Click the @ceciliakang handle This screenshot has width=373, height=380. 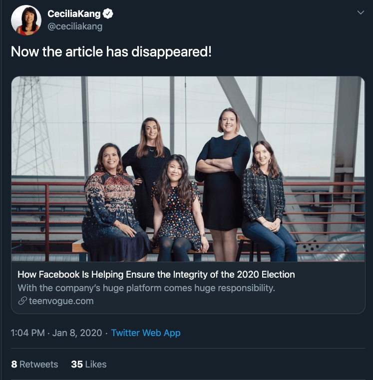click(x=75, y=27)
